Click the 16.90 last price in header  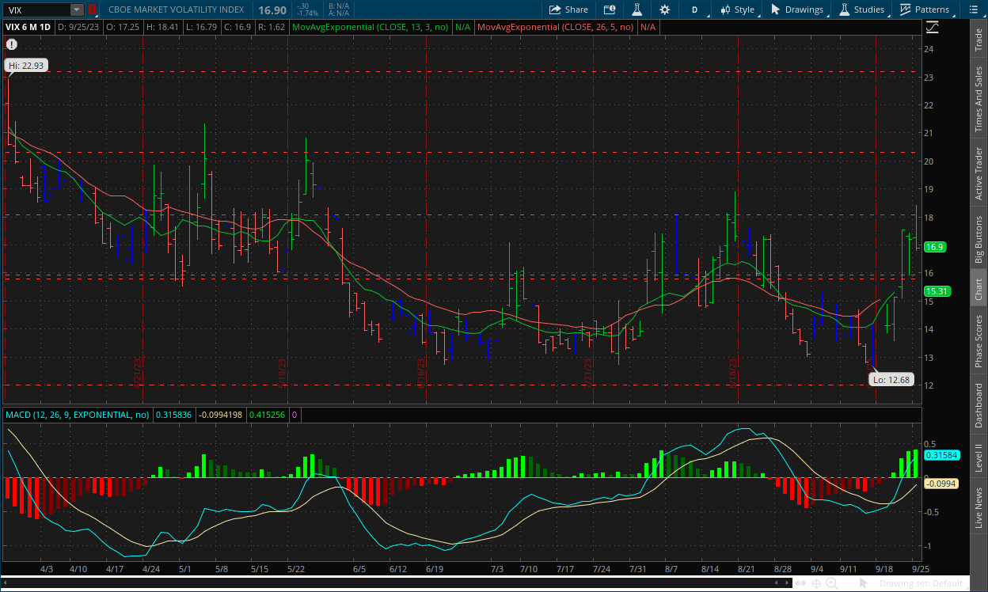tap(272, 9)
